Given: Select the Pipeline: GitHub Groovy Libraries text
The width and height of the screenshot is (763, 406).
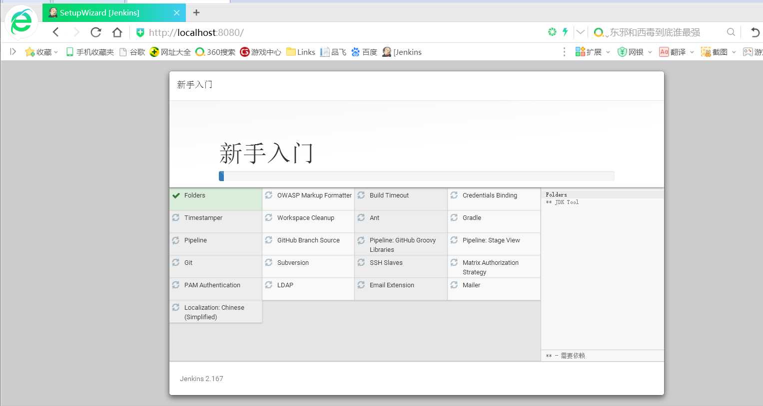Looking at the screenshot, I should point(403,245).
